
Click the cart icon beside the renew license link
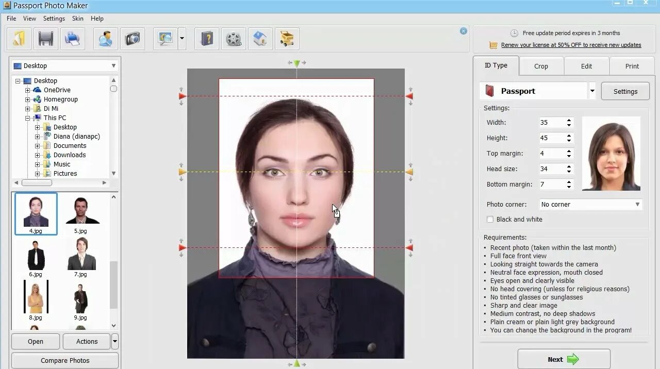[x=493, y=45]
